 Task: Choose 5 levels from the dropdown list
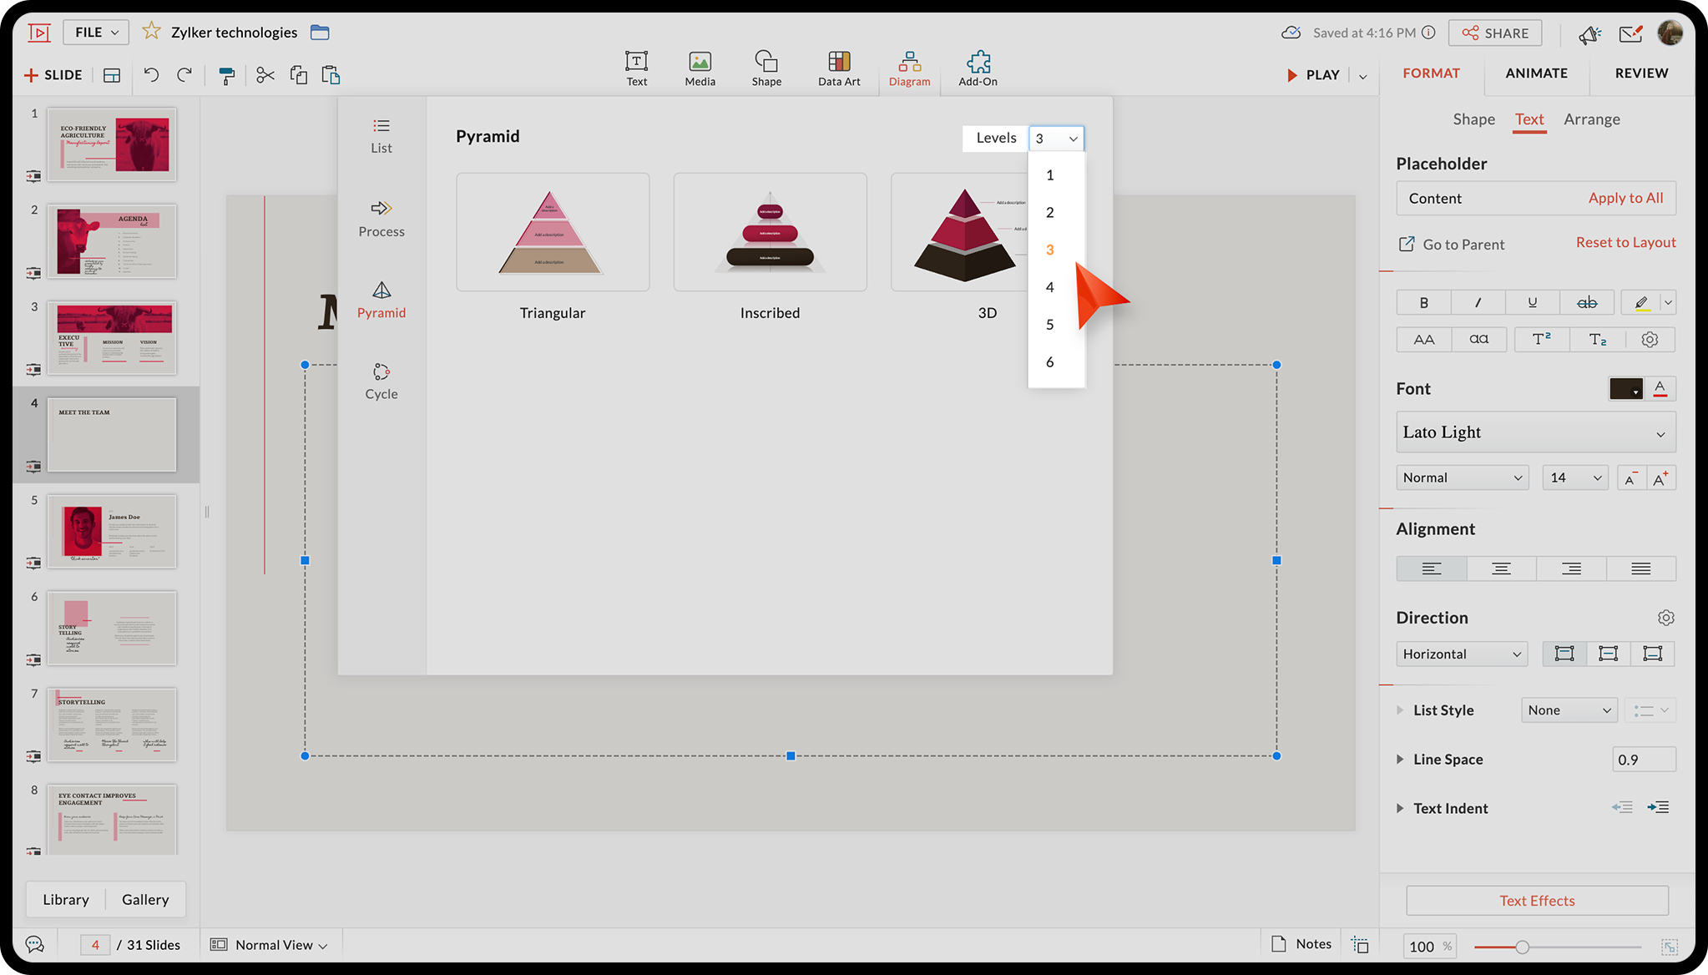pos(1049,324)
